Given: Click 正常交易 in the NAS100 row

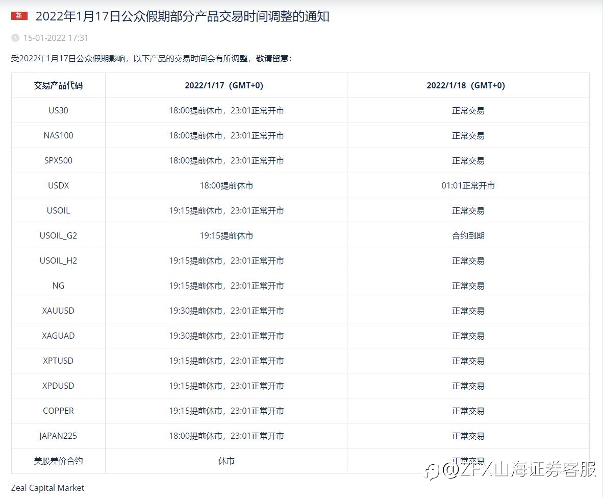Looking at the screenshot, I should pyautogui.click(x=468, y=135).
